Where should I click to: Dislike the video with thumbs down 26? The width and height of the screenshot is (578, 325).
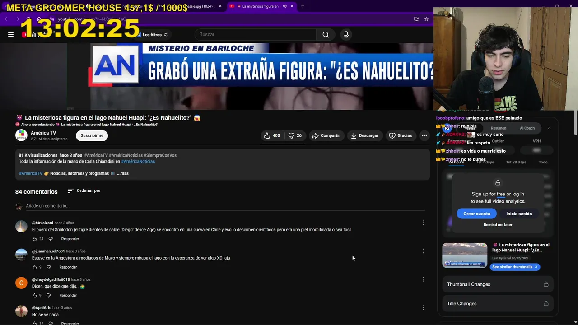click(295, 135)
